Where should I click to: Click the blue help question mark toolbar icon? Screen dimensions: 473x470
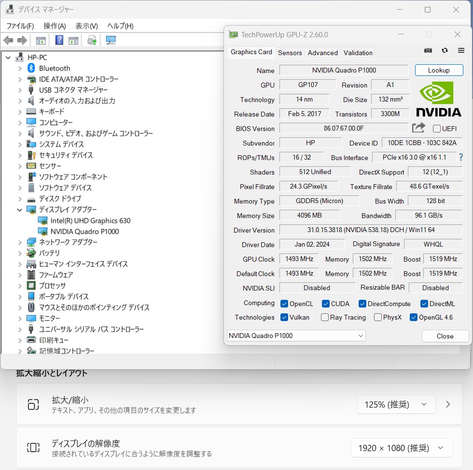coord(59,40)
